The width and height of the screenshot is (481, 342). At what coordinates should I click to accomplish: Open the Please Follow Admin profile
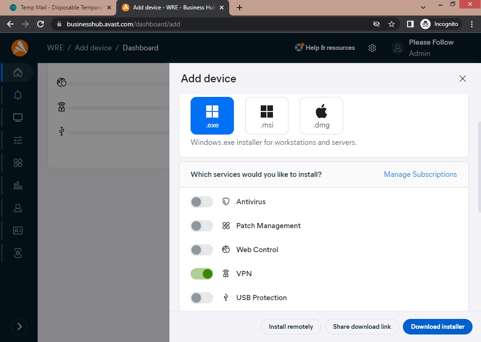(423, 48)
